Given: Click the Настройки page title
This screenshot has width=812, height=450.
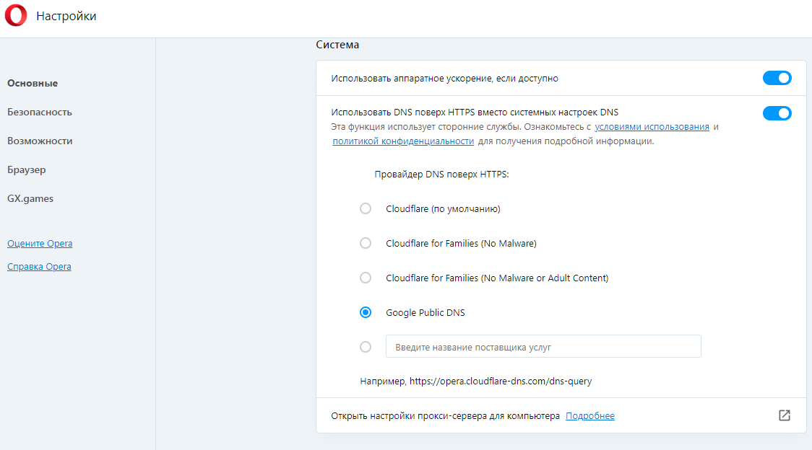Looking at the screenshot, I should (66, 16).
